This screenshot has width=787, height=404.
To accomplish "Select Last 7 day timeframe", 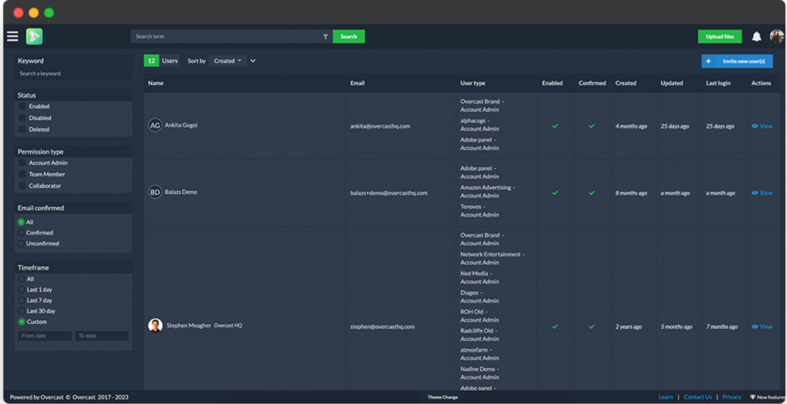I will pyautogui.click(x=22, y=300).
